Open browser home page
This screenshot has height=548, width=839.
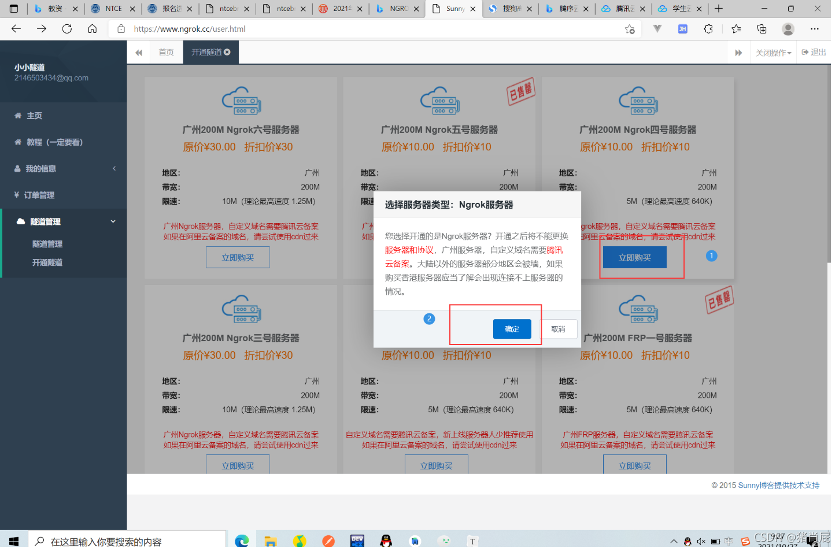(x=93, y=29)
